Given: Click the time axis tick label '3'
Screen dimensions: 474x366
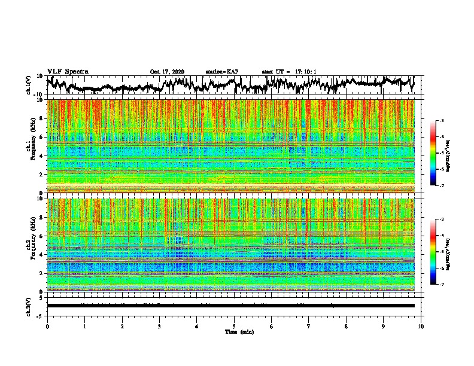Looking at the screenshot, I should pyautogui.click(x=159, y=327).
